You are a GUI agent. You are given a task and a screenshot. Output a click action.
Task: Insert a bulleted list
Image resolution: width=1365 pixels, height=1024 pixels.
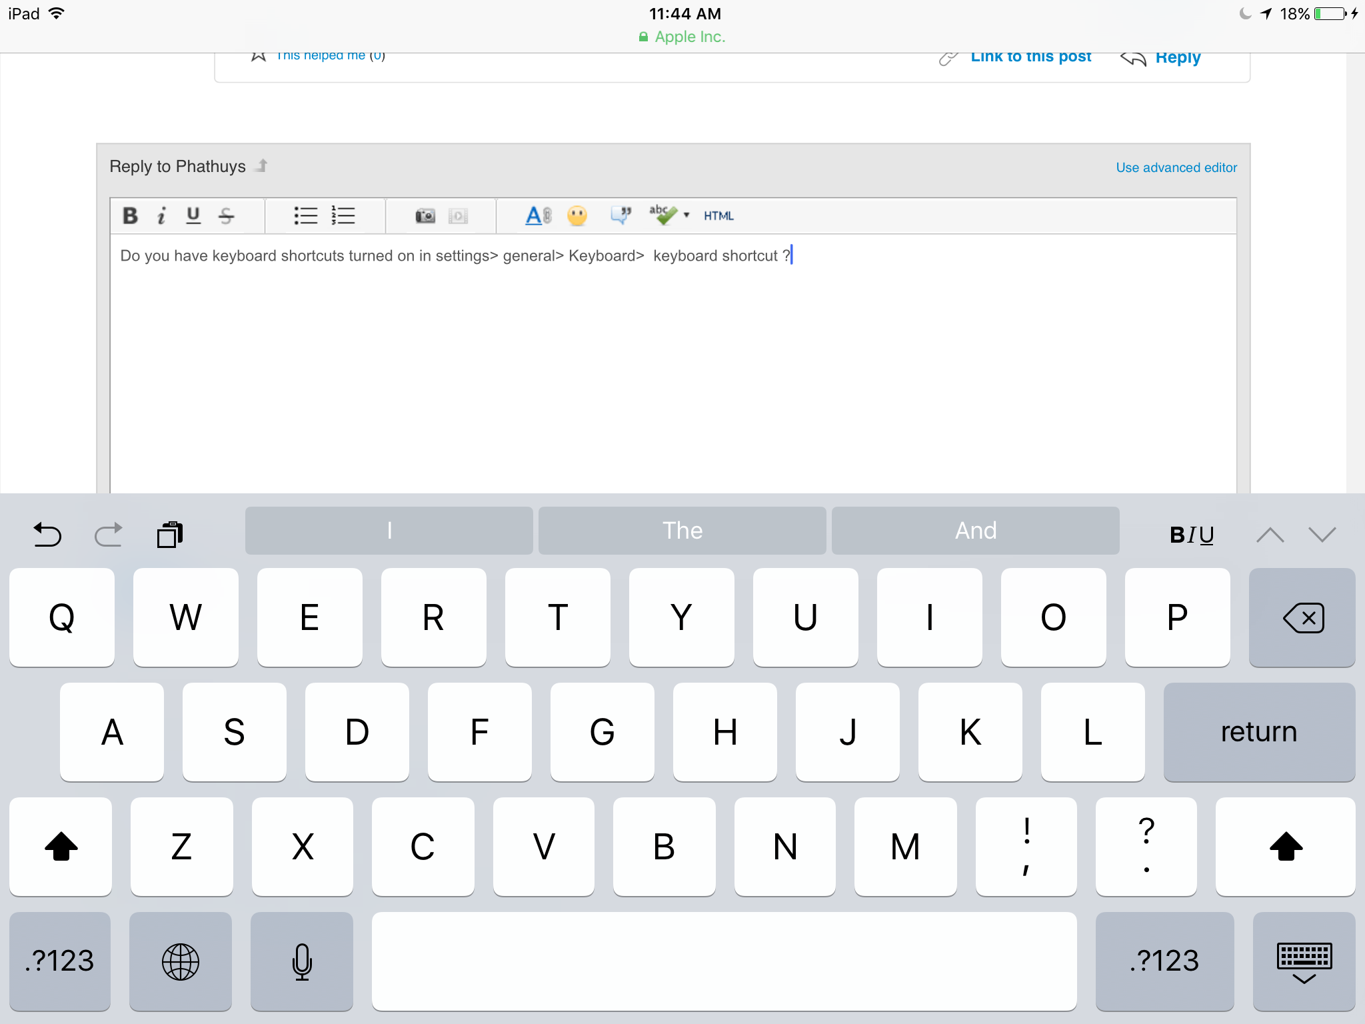point(306,215)
